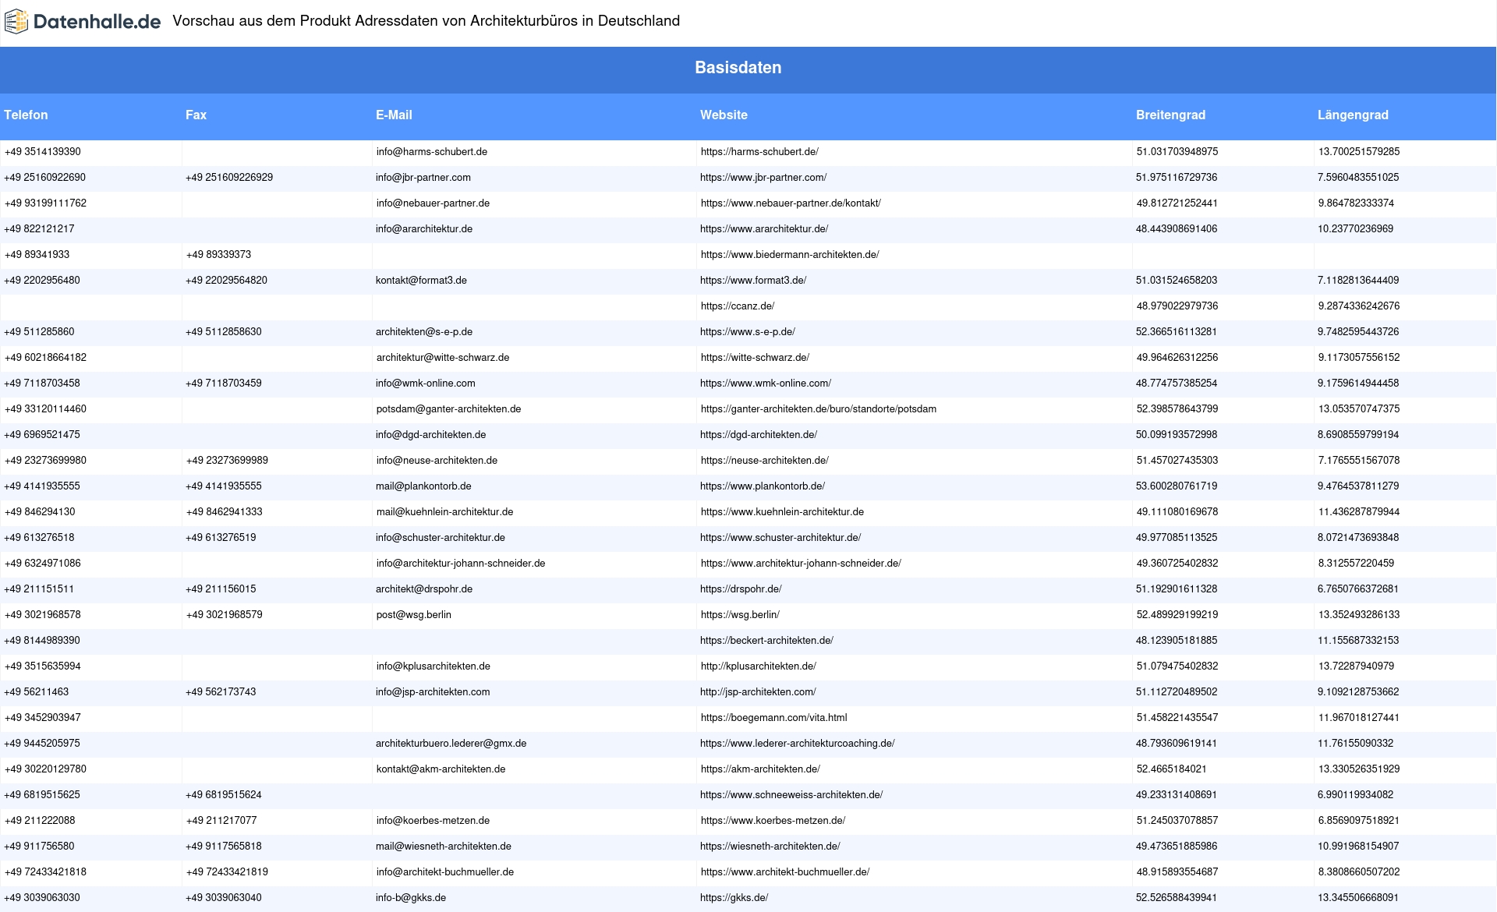Select website https://drspohr.de/
The width and height of the screenshot is (1497, 912).
click(x=741, y=589)
